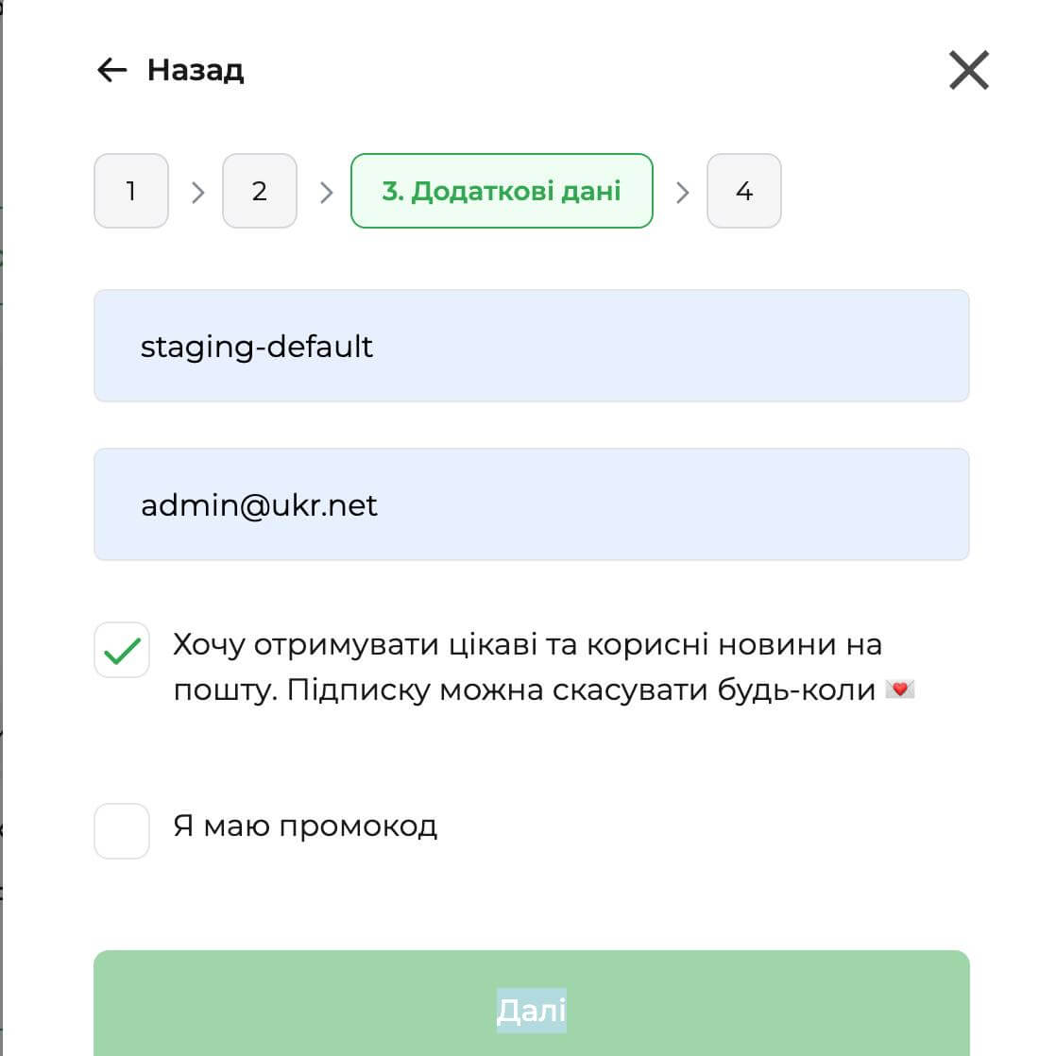Close the dialog with the X icon
This screenshot has width=1056, height=1056.
(968, 71)
